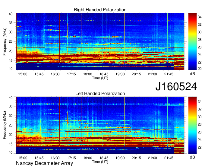Click the color bar beside the Right Handed plot
The image size is (205, 167).
(192, 41)
